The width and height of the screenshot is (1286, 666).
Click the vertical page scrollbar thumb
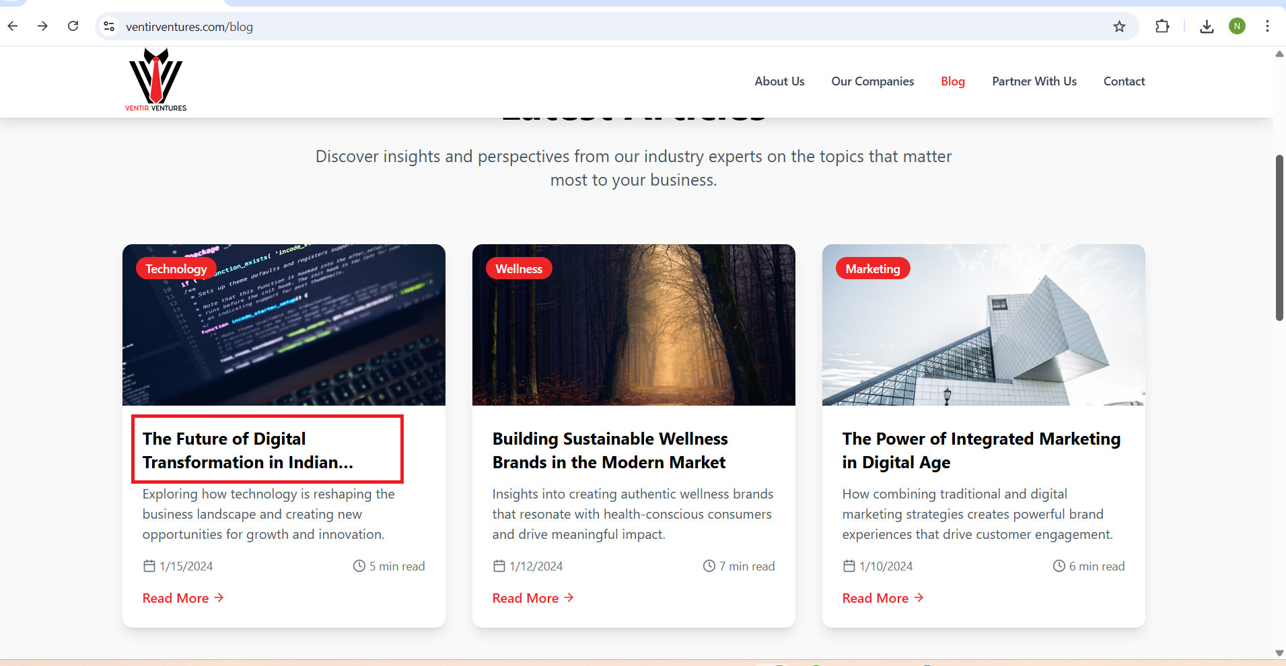[x=1279, y=237]
